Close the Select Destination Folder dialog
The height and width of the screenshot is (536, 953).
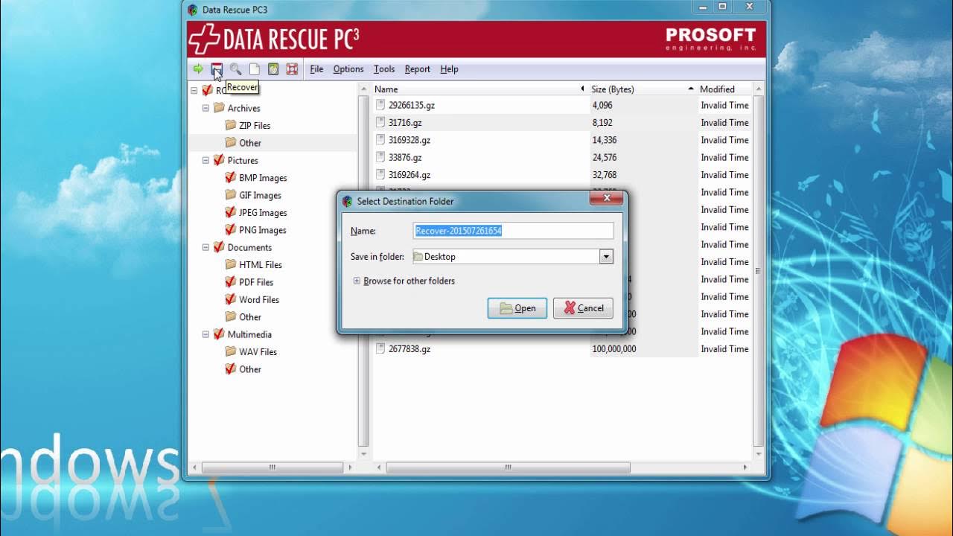click(x=606, y=199)
